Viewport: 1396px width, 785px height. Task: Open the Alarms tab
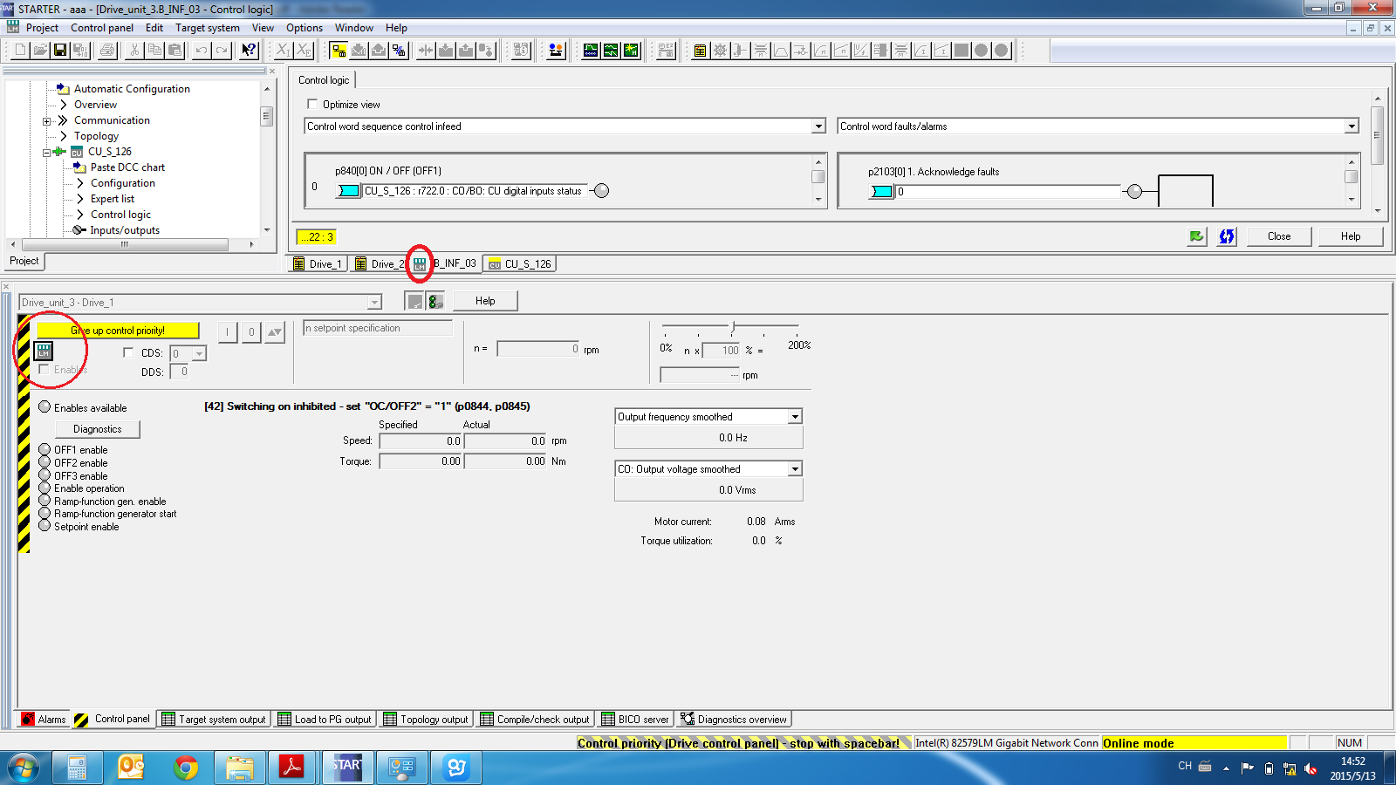44,720
